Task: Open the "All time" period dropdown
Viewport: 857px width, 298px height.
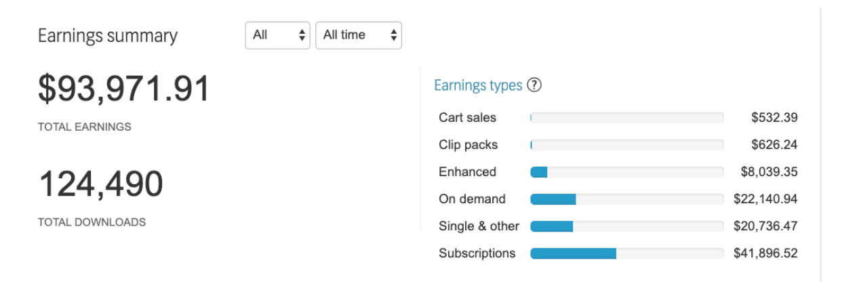Action: 358,35
